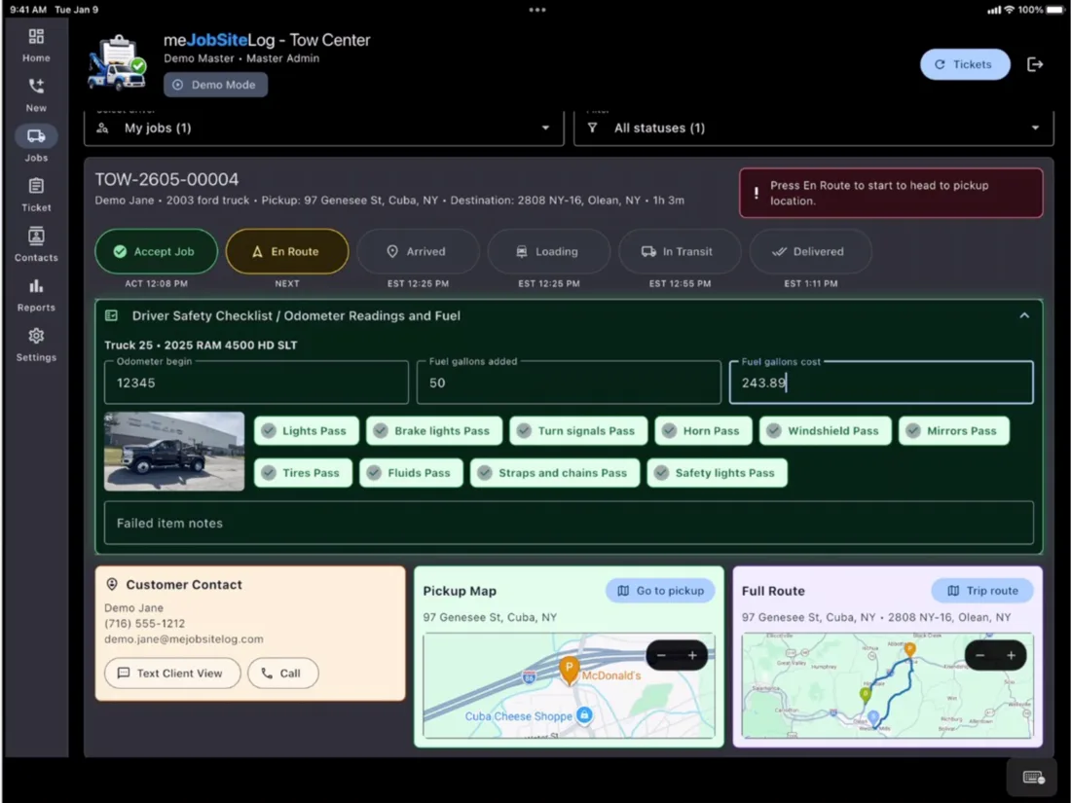Click the location pin icon beside Customer Contact
Screen dimensions: 1071x803
[x=112, y=585]
